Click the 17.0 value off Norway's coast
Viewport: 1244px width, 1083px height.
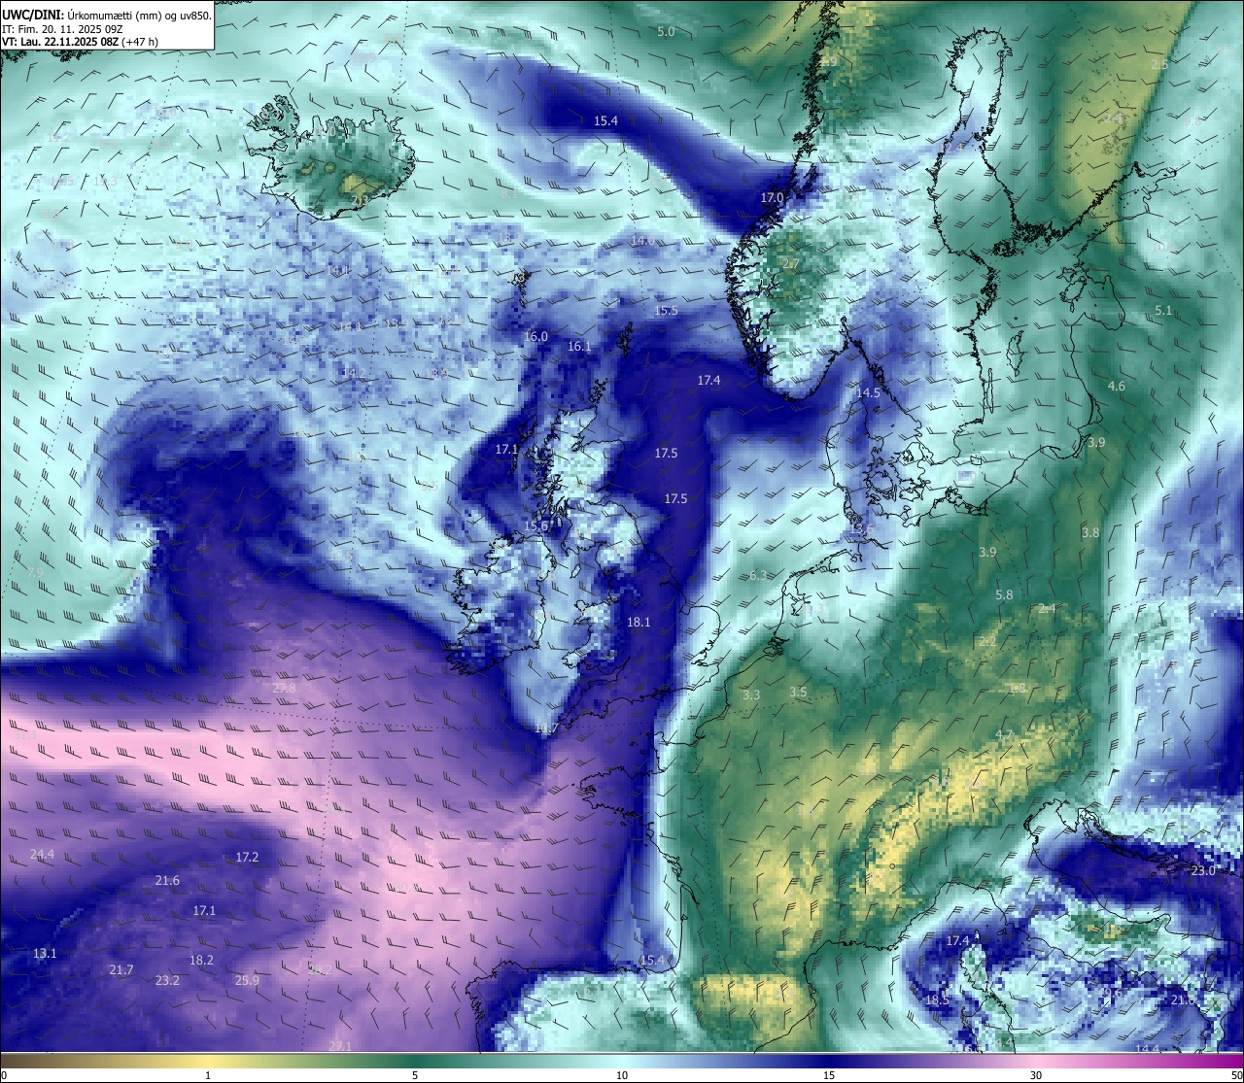pos(772,197)
